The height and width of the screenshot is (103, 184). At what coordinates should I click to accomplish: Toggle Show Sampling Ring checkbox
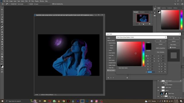click(x=53, y=4)
